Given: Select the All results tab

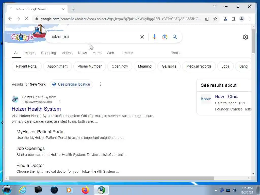Looking at the screenshot, I should [16, 53].
